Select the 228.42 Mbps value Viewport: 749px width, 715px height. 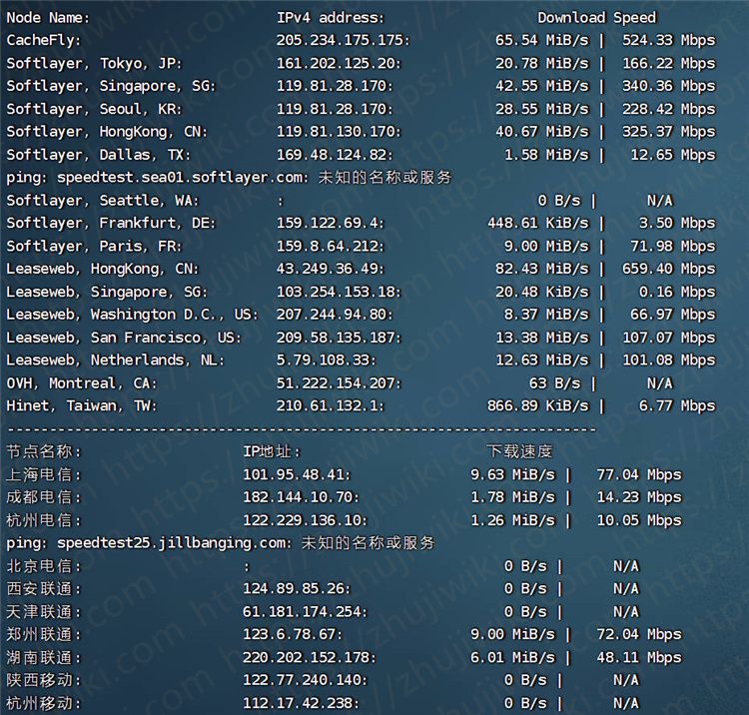[x=668, y=109]
